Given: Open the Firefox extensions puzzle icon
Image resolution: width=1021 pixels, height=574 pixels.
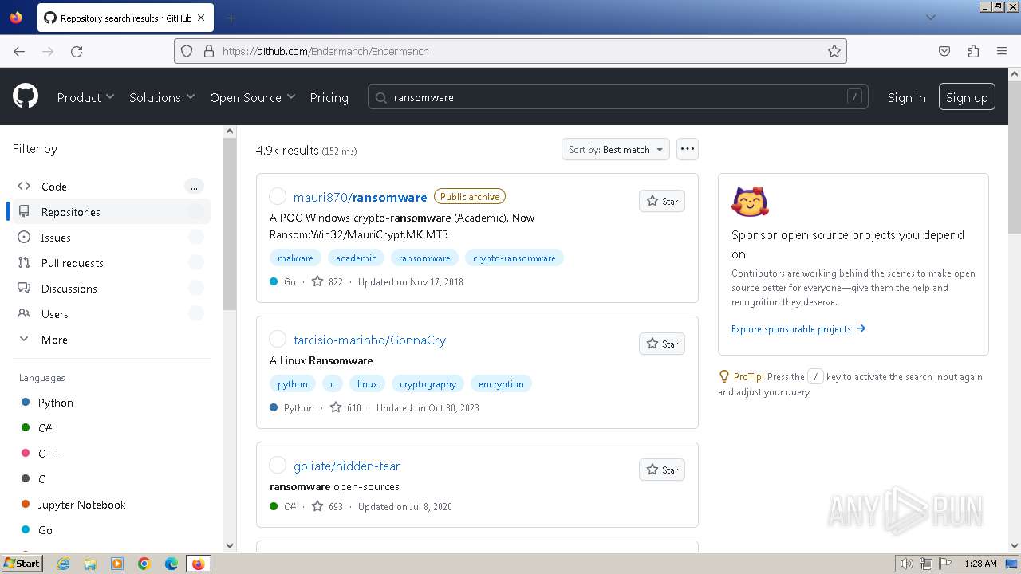Looking at the screenshot, I should [x=973, y=51].
